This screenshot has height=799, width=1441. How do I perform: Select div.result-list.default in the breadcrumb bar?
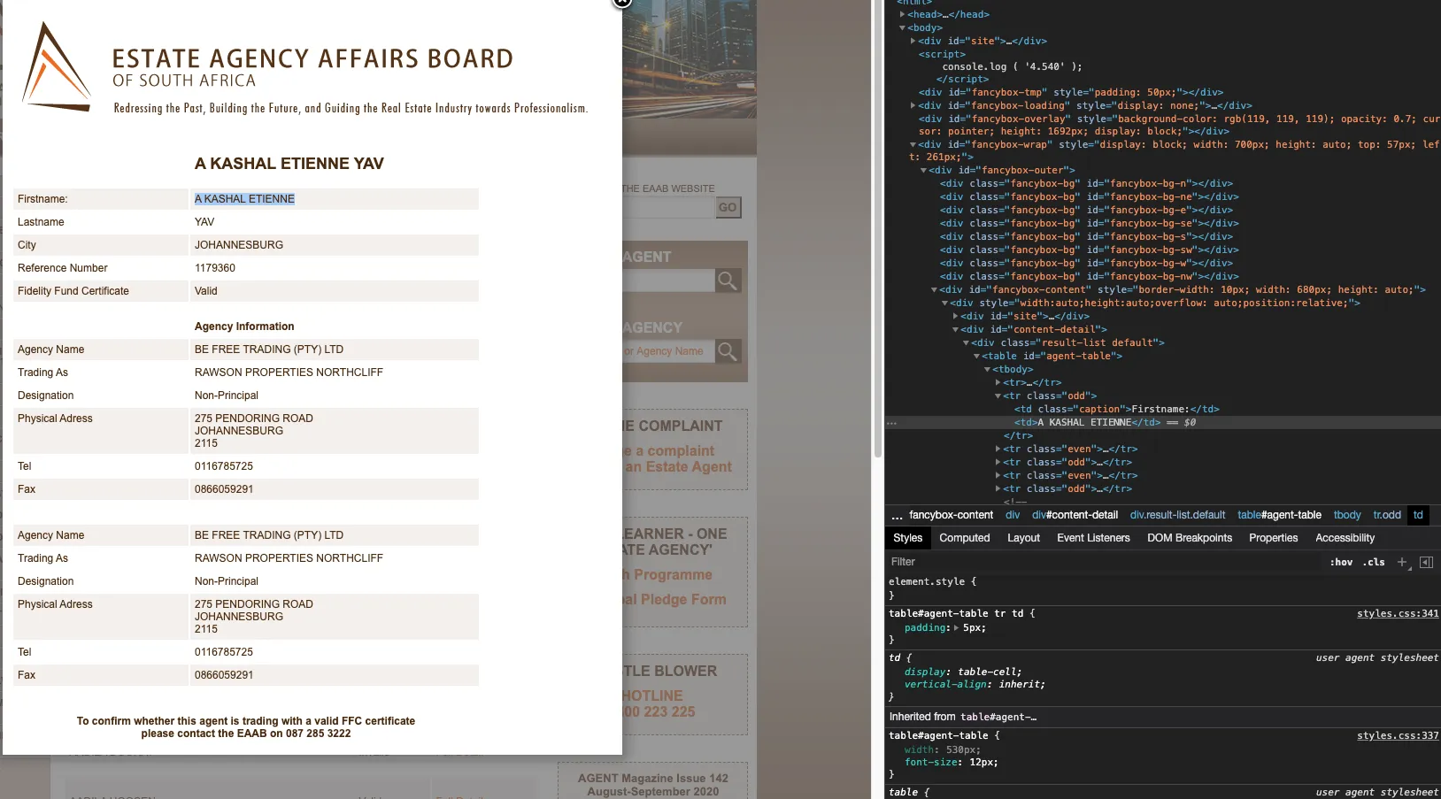click(1177, 515)
